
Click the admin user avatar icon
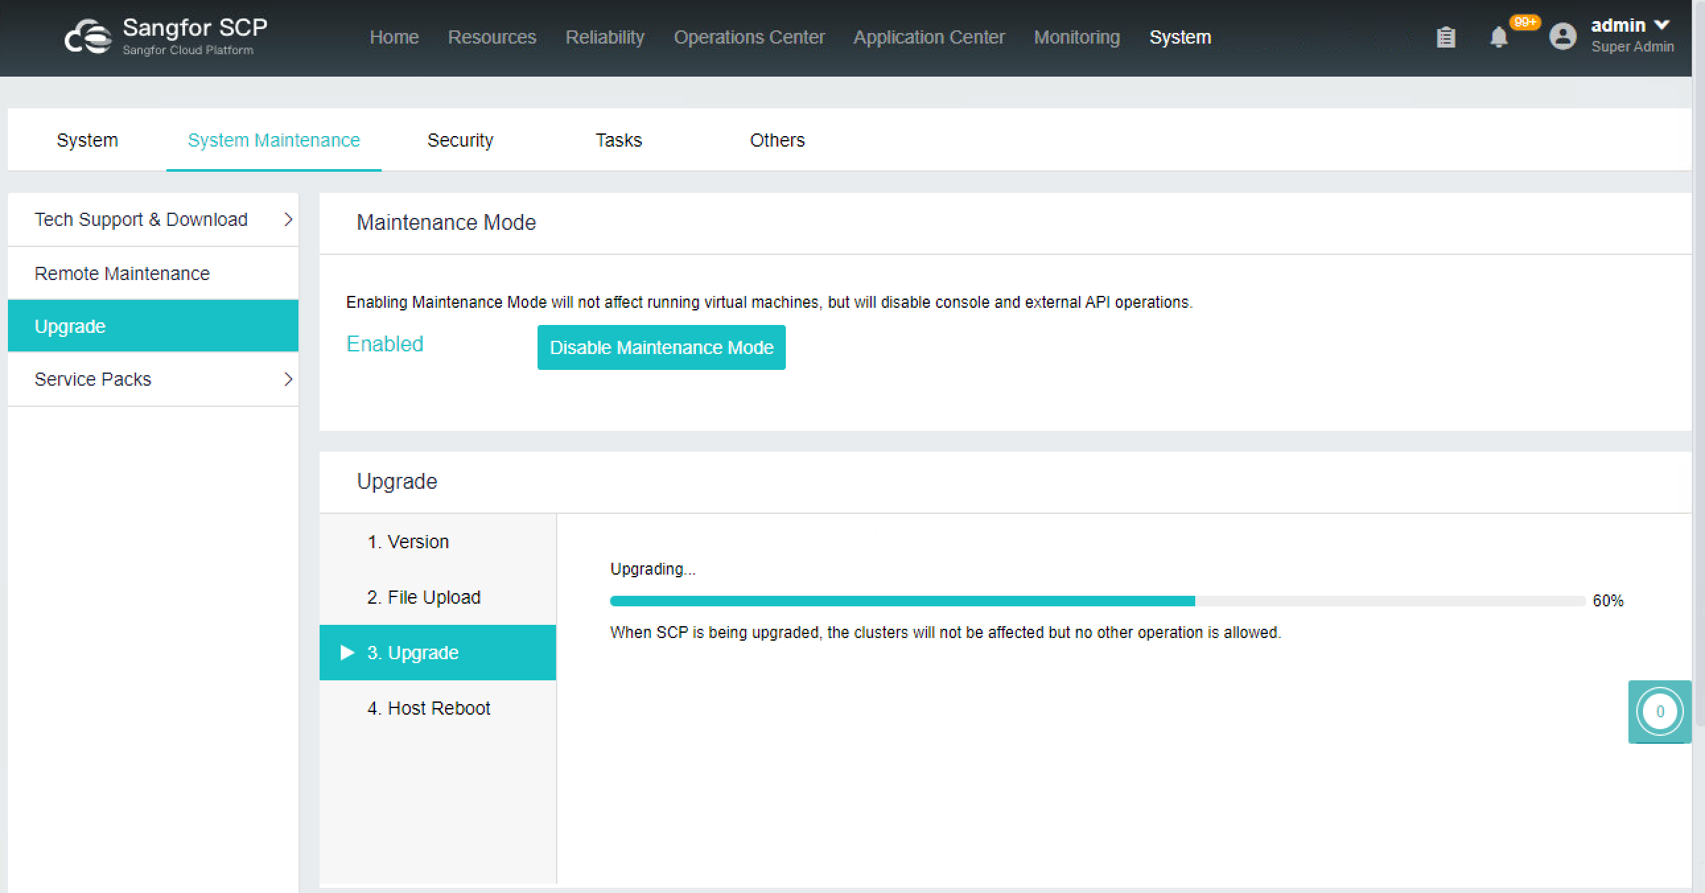pyautogui.click(x=1562, y=36)
